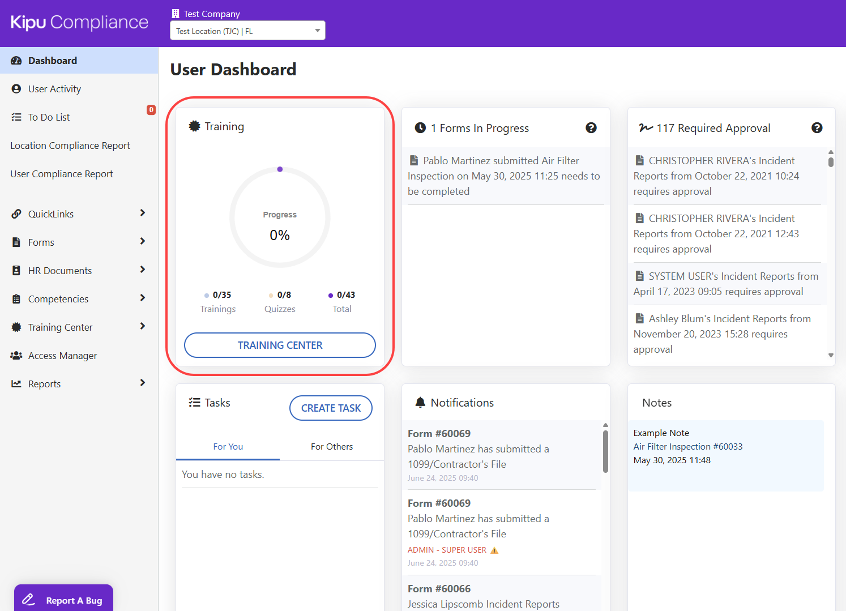Click the Access Manager group icon

click(16, 356)
